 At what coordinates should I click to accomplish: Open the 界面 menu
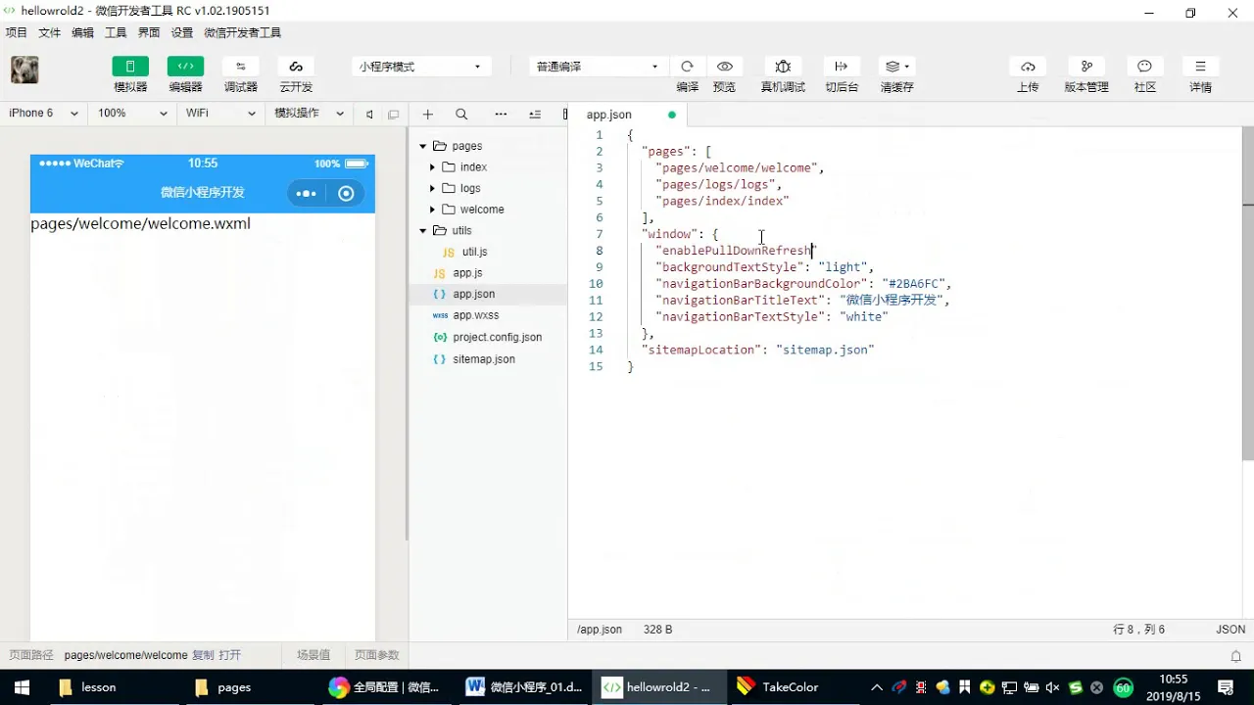(x=149, y=32)
